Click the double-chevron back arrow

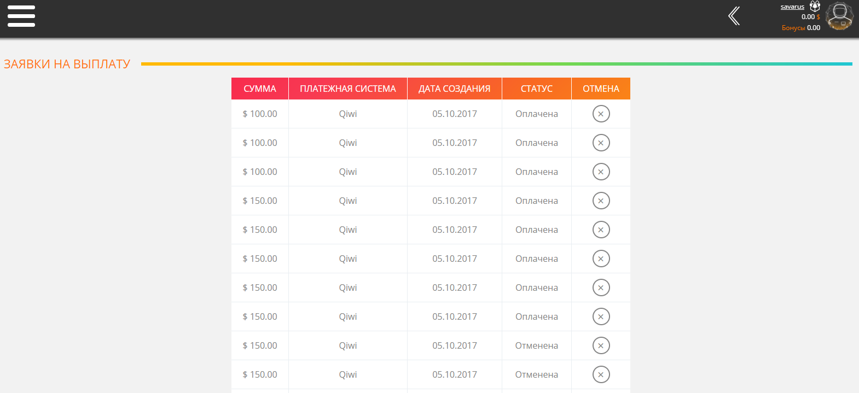pyautogui.click(x=734, y=16)
